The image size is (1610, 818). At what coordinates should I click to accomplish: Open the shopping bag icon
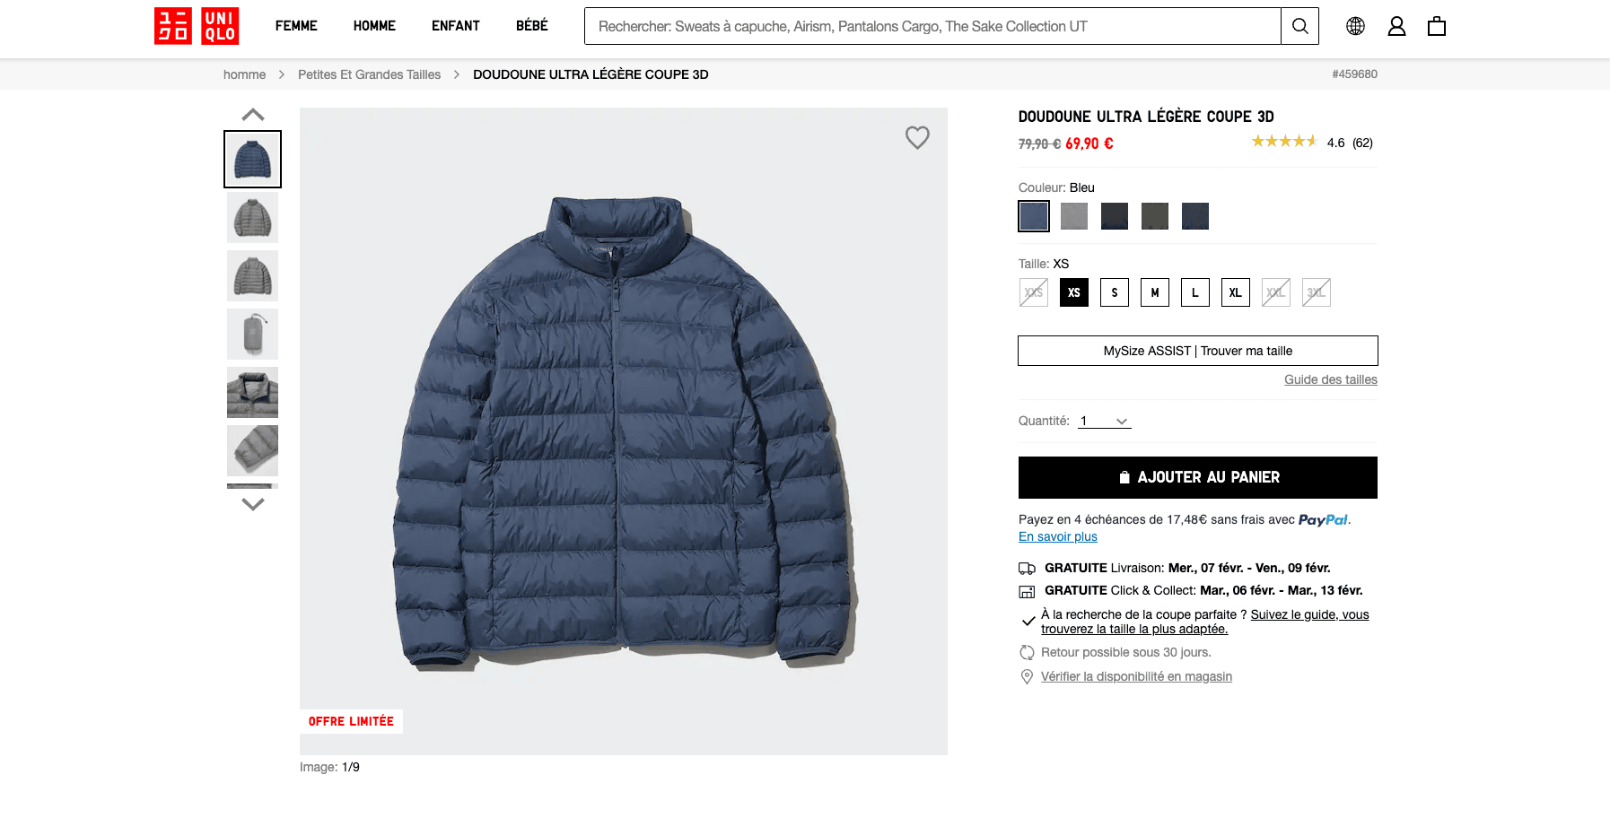coord(1437,26)
